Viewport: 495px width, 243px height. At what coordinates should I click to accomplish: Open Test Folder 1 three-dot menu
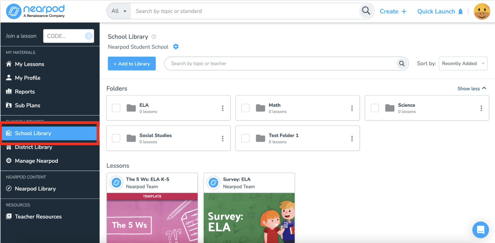point(352,139)
